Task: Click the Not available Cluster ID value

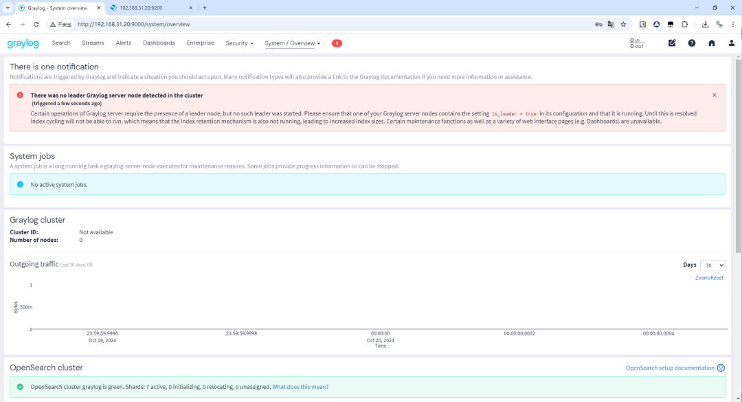Action: pos(96,232)
